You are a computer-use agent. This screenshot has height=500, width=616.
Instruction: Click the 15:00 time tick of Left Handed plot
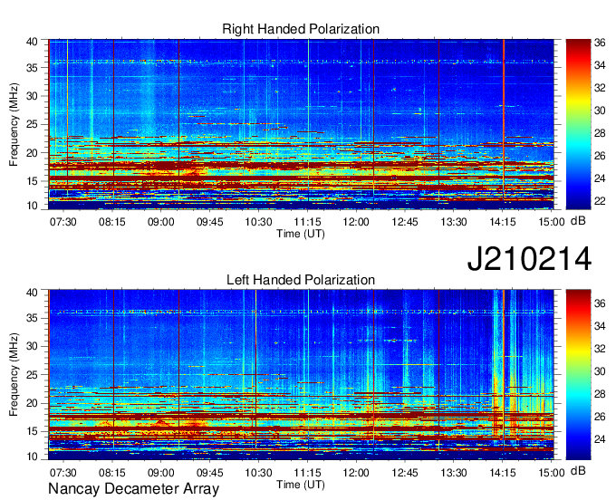coord(552,472)
